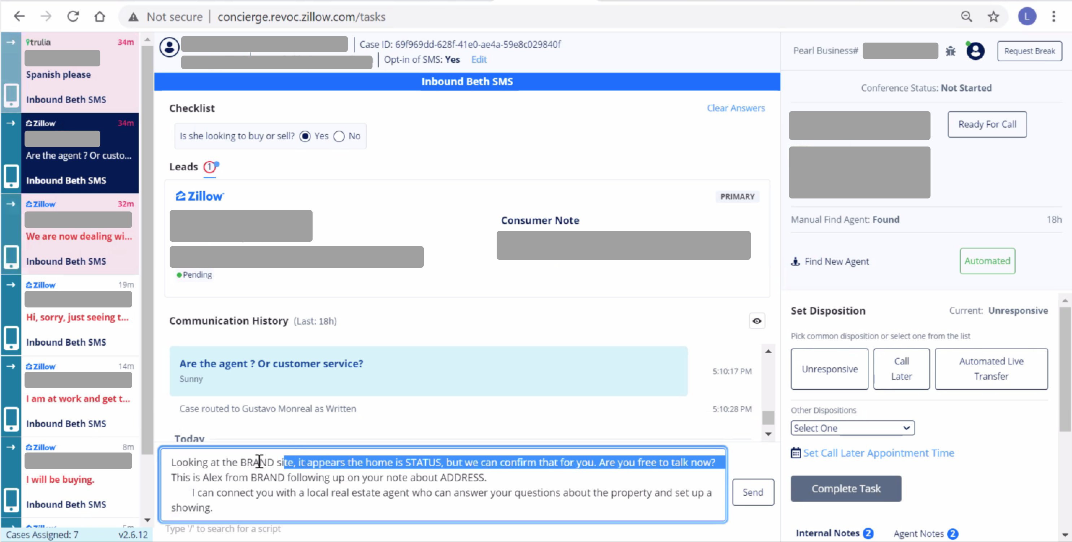The height and width of the screenshot is (542, 1072).
Task: Click the arrow icon on the trulia case
Action: point(11,42)
